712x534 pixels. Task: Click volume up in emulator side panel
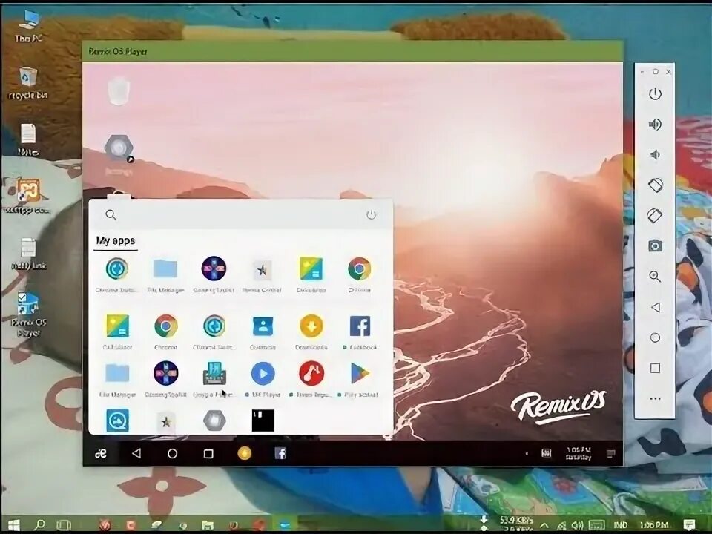point(655,125)
